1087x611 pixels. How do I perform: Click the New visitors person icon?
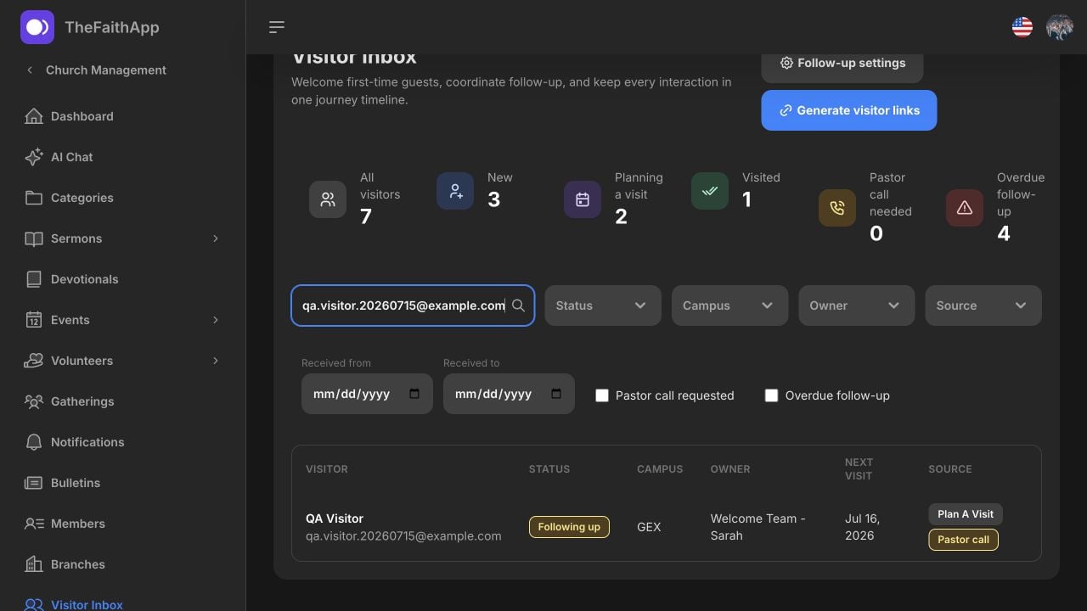(x=455, y=191)
